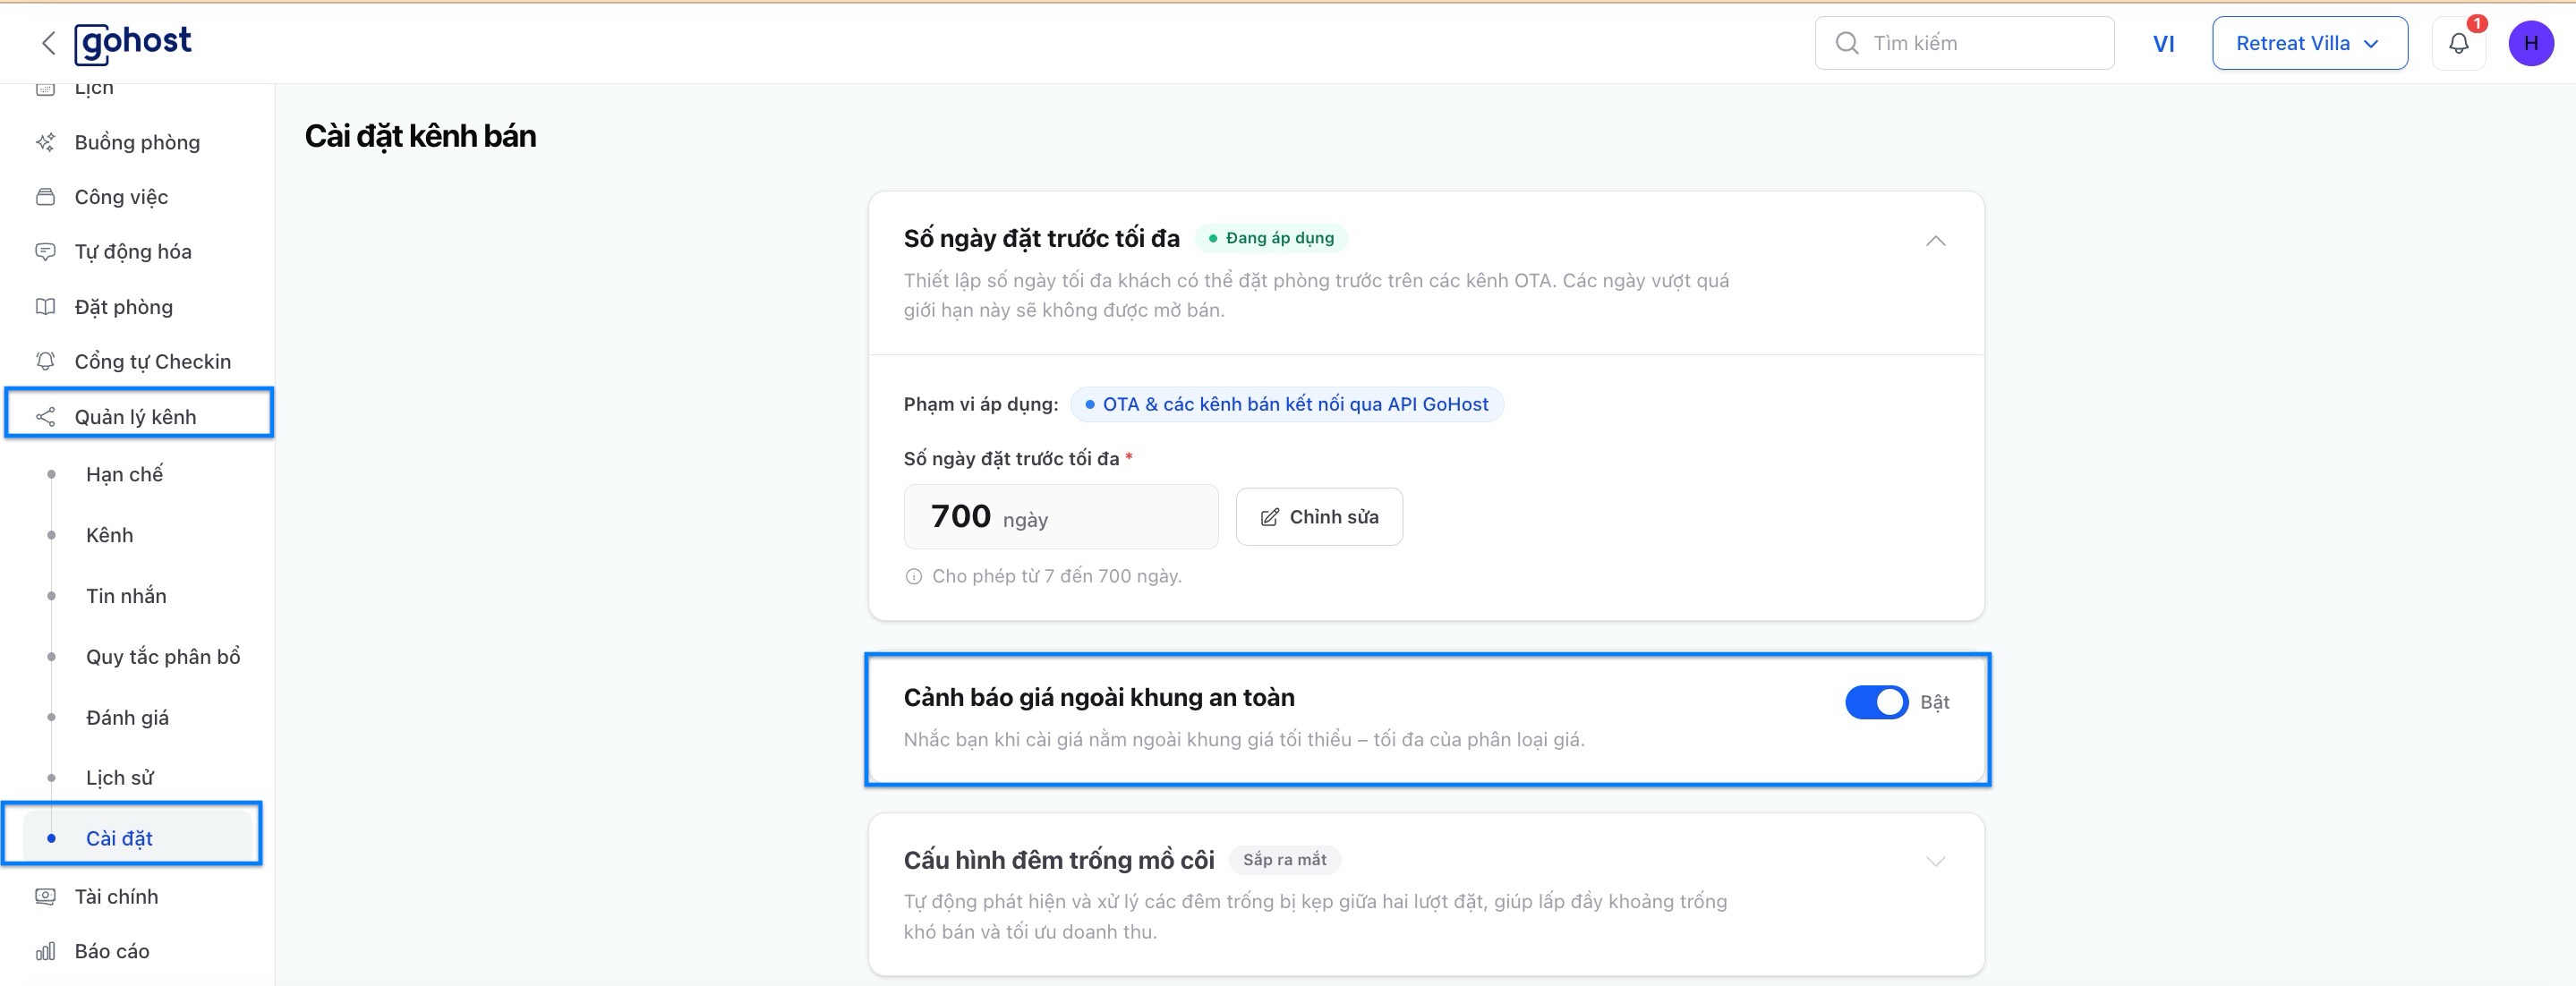Click the Chỉnh sửa button
The width and height of the screenshot is (2576, 986).
coord(1319,517)
